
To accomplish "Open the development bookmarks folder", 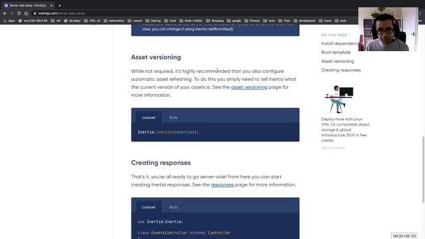I will click(x=304, y=21).
